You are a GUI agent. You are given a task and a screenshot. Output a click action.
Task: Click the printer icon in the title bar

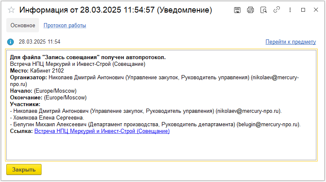pos(250,10)
